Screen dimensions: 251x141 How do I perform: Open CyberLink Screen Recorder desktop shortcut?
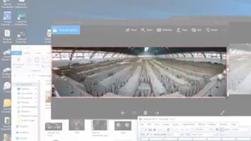21,36
